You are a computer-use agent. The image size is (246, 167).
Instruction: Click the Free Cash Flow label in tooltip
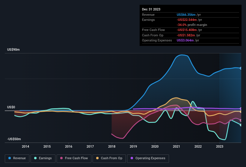coord(153,30)
